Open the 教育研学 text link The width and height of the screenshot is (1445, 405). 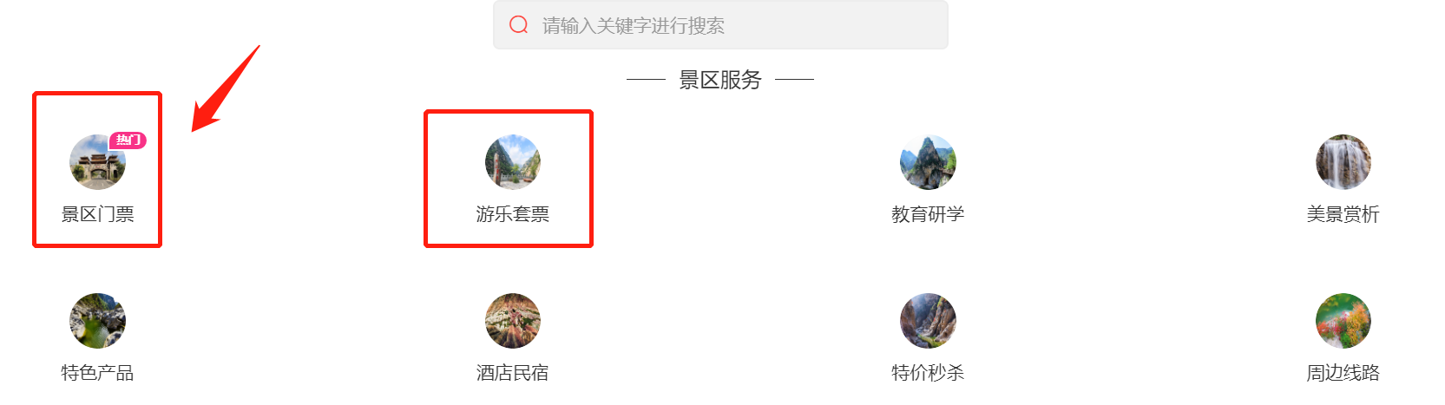point(928,214)
